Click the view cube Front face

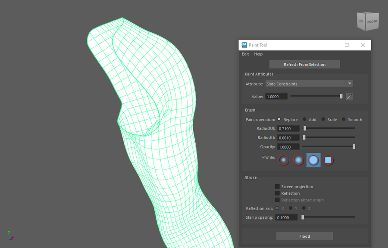(372, 22)
